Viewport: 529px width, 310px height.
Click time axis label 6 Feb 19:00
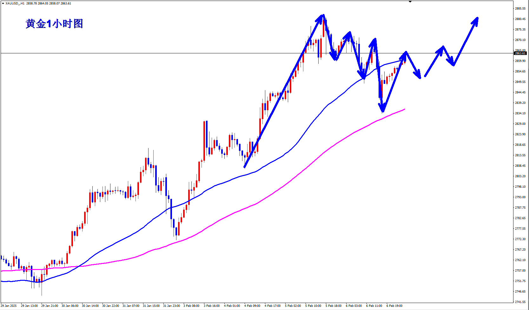click(x=394, y=306)
